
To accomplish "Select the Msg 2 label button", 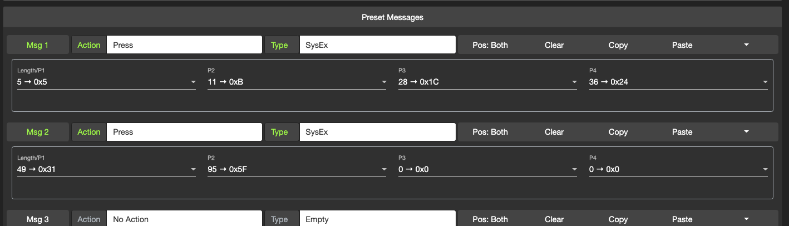I will [x=38, y=132].
